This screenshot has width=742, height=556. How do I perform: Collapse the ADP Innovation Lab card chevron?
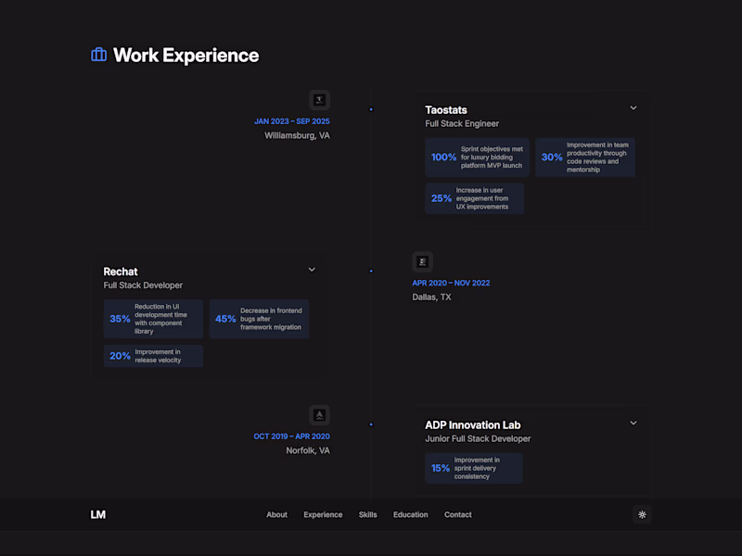633,423
